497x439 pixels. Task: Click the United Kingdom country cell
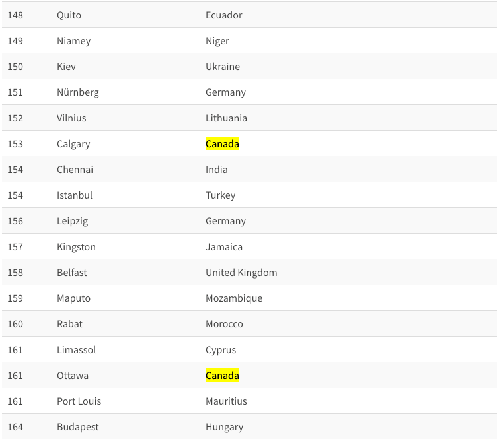pyautogui.click(x=241, y=273)
